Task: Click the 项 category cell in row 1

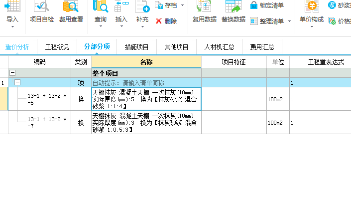Action: coord(81,83)
